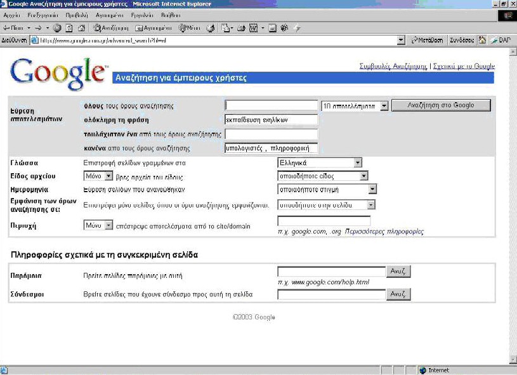Screen dimensions: 517x375
Task: Focus the 'τουλάχιστον ένα' search field
Action: 272,135
